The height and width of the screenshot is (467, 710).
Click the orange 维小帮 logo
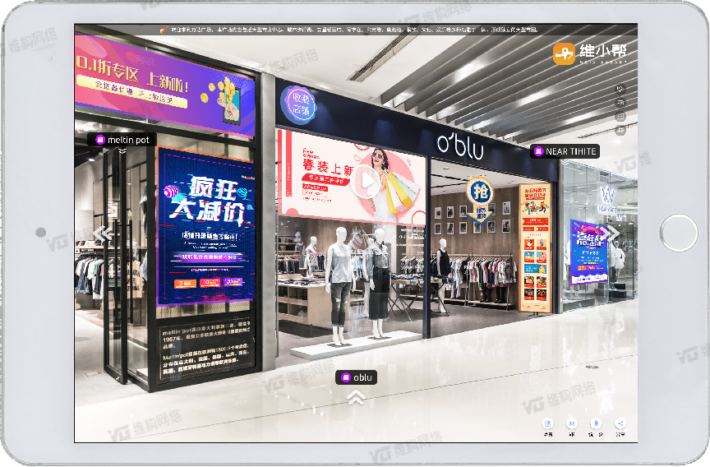[x=590, y=54]
